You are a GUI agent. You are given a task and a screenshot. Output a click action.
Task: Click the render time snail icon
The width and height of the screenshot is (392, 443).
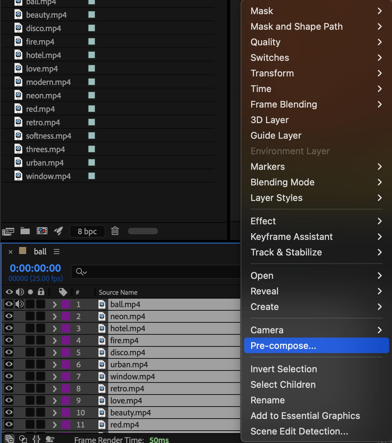[50, 439]
